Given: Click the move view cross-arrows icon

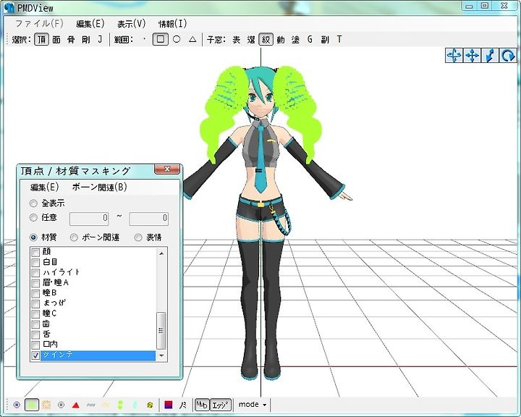Looking at the screenshot, I should [x=472, y=55].
